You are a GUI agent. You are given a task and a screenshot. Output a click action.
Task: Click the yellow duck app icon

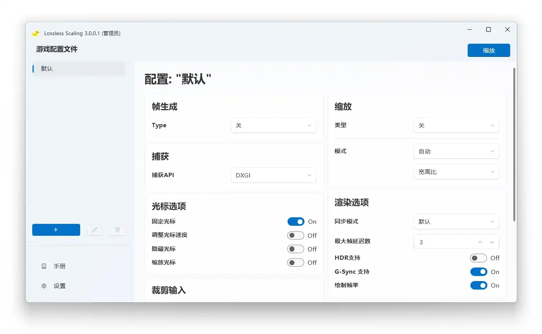coord(36,33)
